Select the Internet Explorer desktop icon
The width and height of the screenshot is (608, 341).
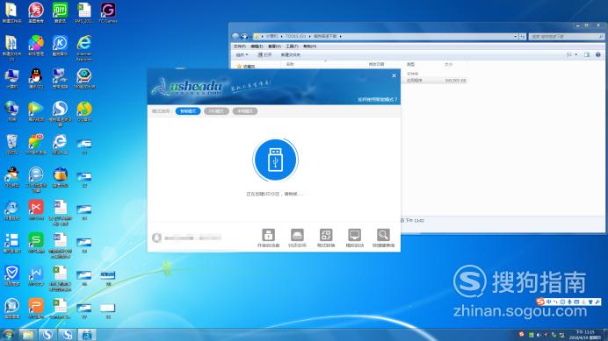point(83,47)
